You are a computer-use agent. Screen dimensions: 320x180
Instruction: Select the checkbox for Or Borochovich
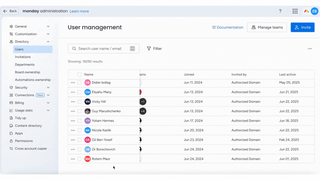79,149
